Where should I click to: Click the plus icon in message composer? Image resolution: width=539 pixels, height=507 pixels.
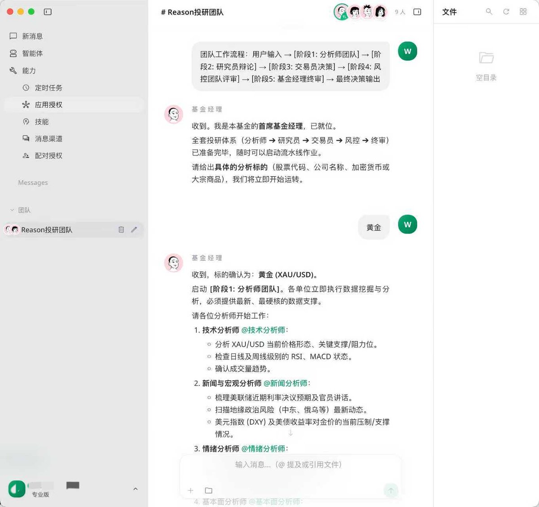[x=190, y=491]
